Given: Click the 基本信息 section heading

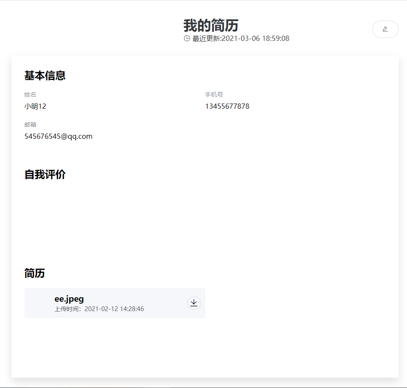Looking at the screenshot, I should pyautogui.click(x=45, y=76).
